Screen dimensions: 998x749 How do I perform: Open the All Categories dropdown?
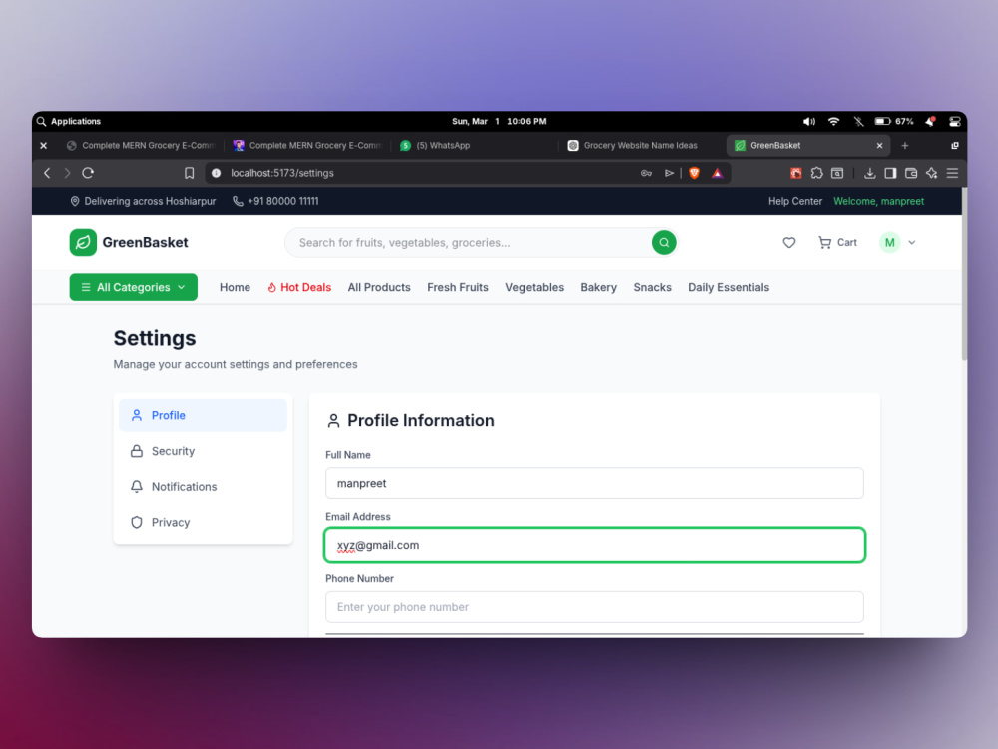tap(133, 287)
